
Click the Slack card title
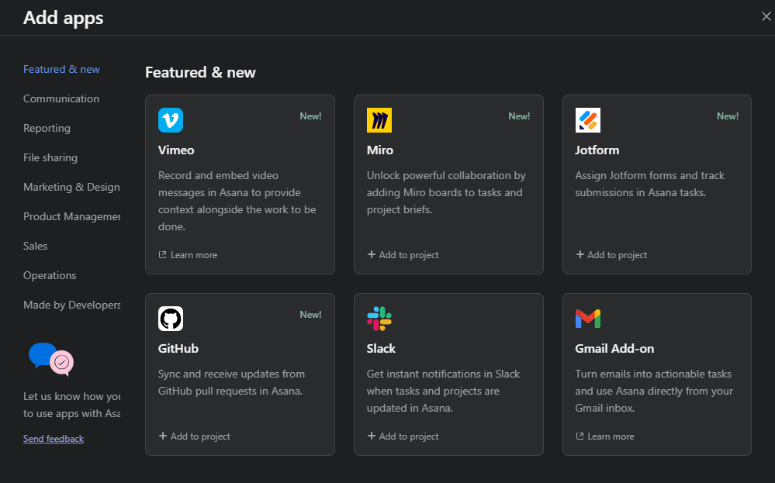[x=381, y=349]
